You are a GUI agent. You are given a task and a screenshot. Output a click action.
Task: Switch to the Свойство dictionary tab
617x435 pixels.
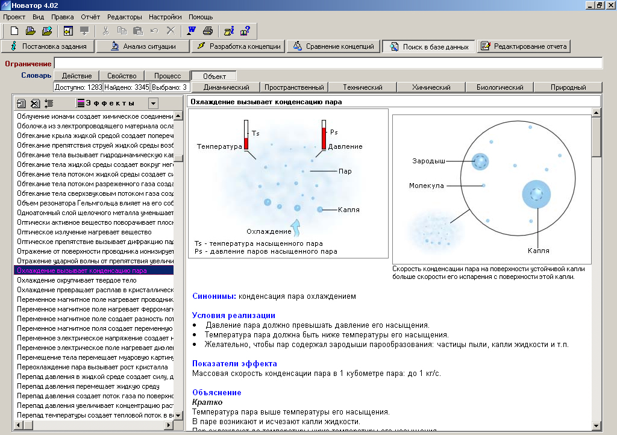[x=122, y=76]
